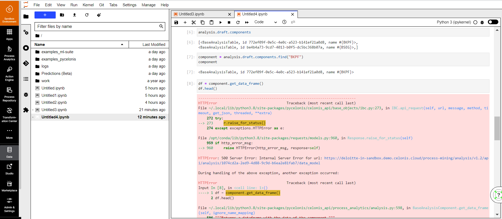Click the notebook vertical scrollbar thumb

(497, 128)
